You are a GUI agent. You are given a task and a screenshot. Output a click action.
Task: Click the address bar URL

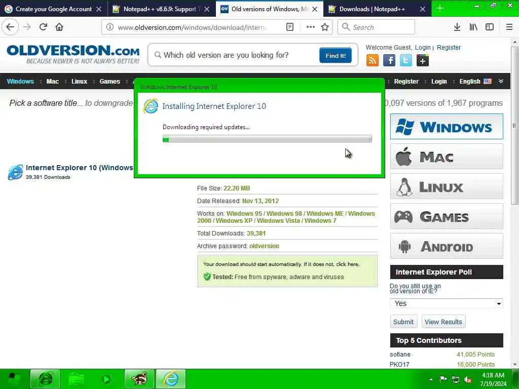point(192,27)
